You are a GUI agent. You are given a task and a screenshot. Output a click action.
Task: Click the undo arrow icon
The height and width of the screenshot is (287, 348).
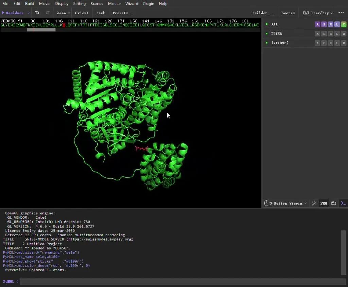[x=37, y=13]
